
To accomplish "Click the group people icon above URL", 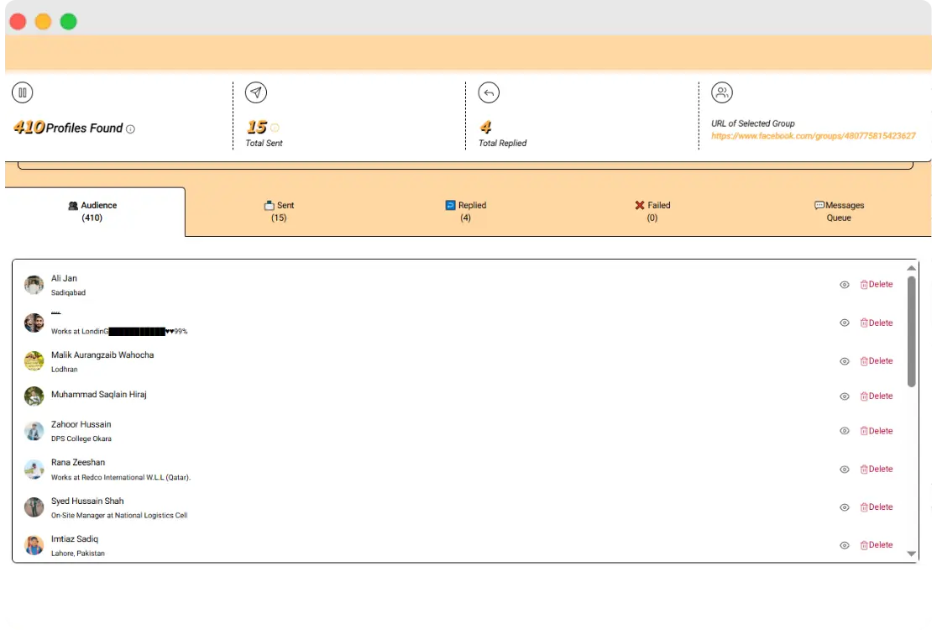I will pos(722,92).
